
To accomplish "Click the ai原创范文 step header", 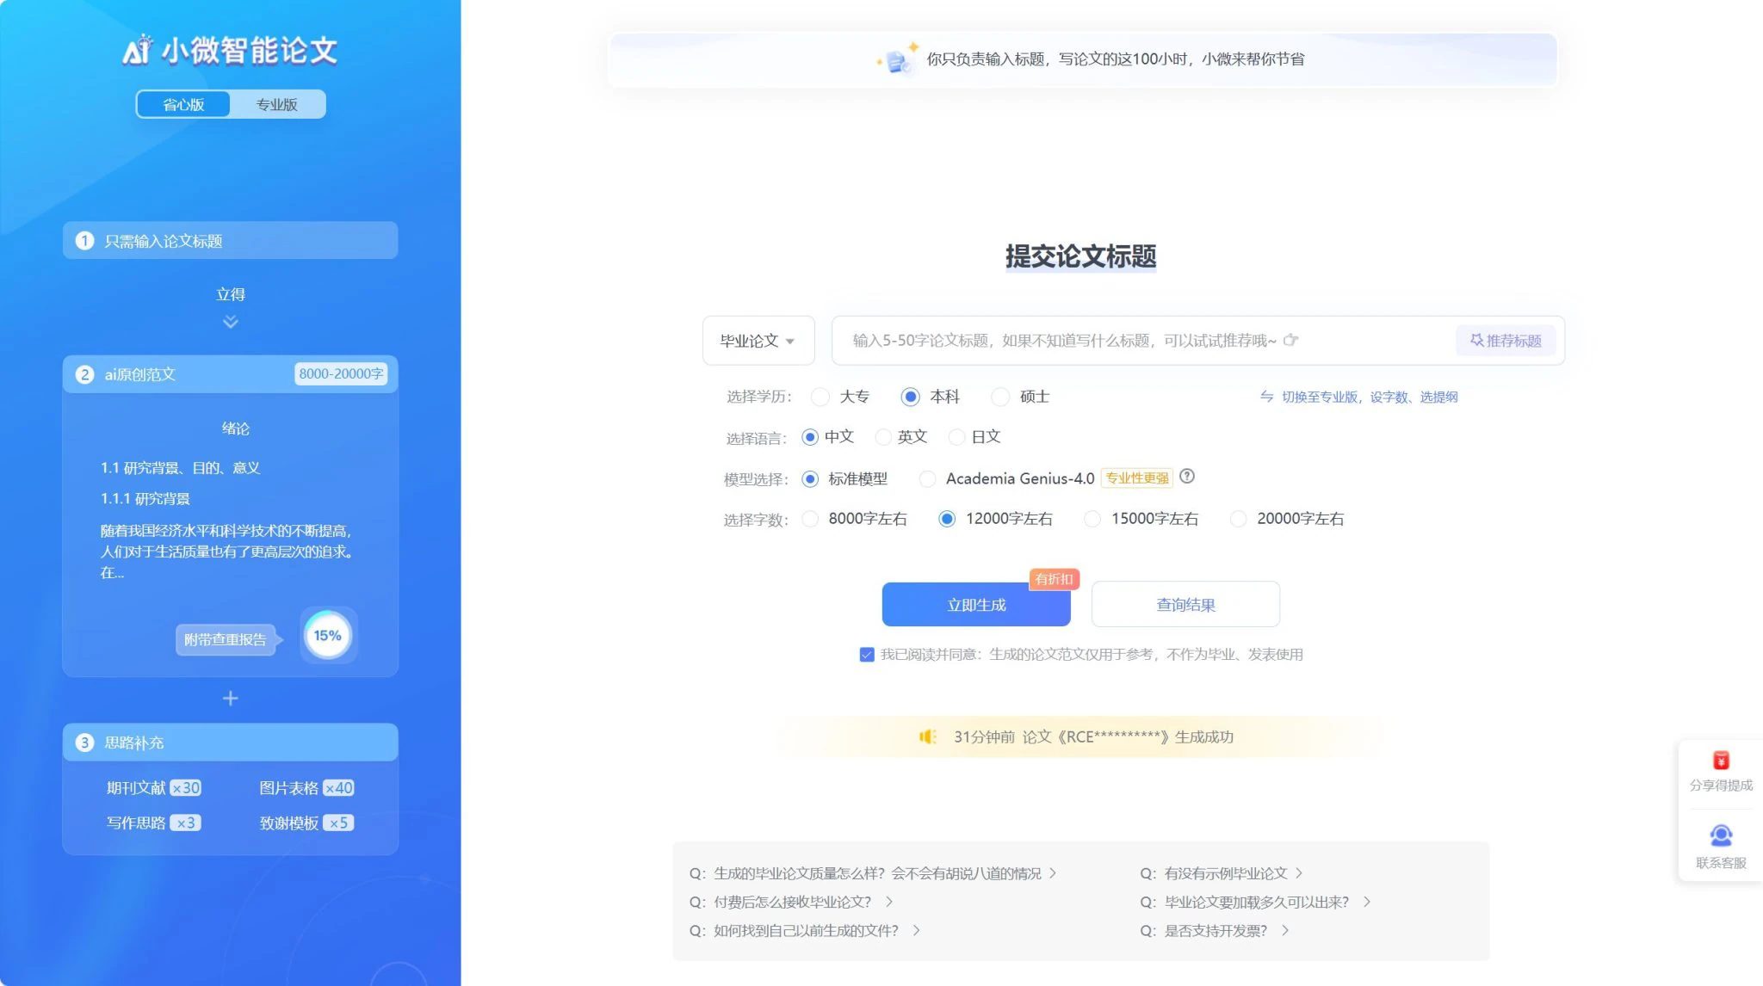I will point(230,374).
